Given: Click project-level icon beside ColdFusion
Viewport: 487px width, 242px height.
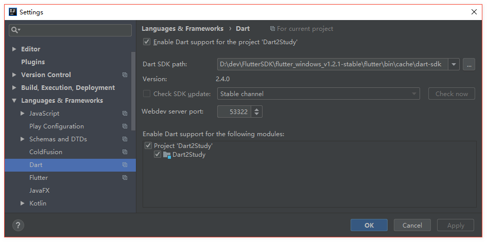Looking at the screenshot, I should (125, 152).
